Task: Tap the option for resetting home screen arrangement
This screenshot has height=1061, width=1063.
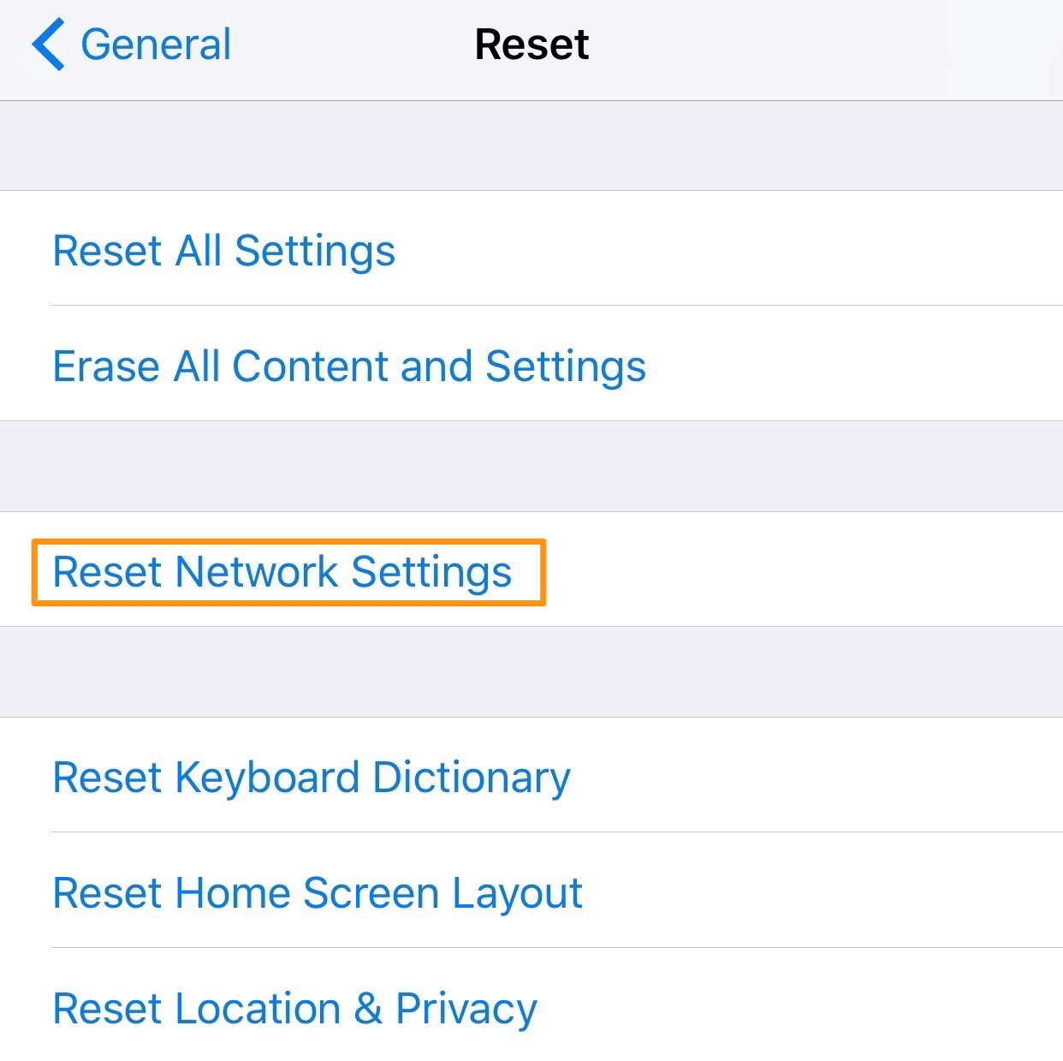Action: [318, 893]
